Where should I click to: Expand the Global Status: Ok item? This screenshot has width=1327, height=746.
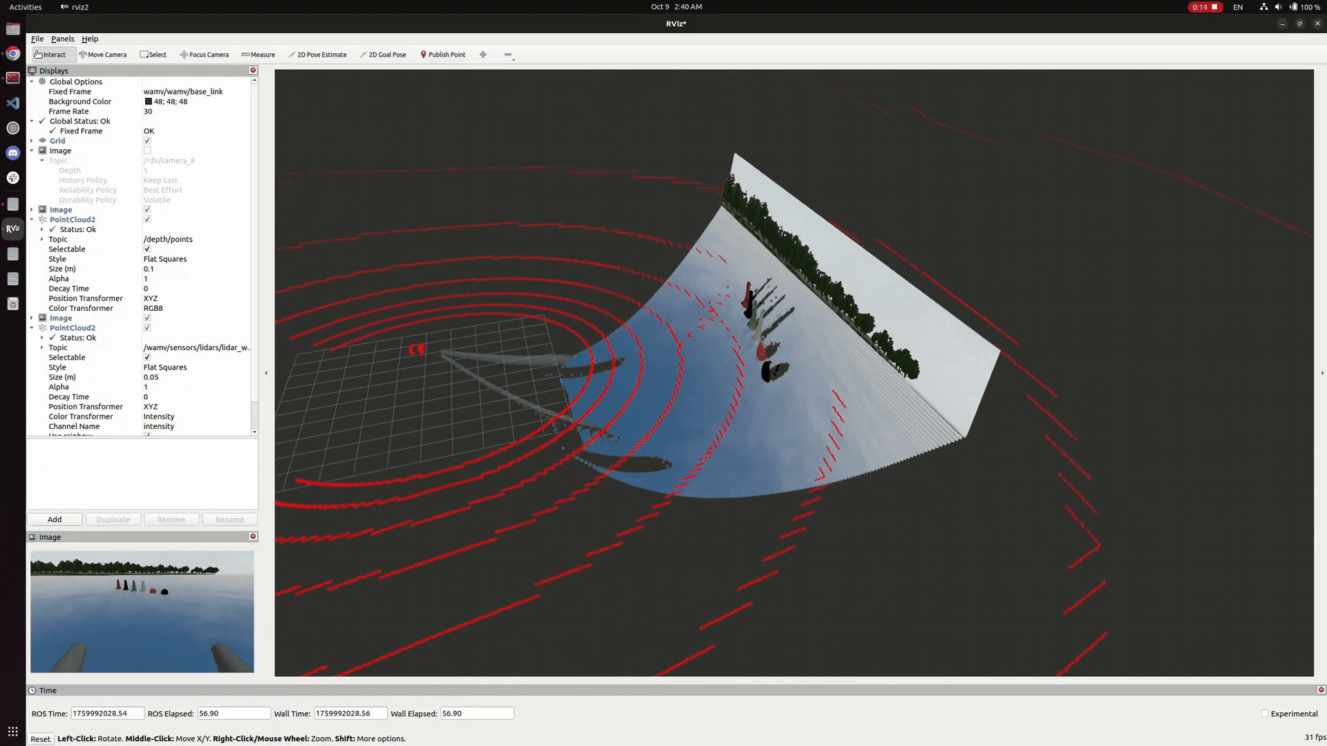(x=32, y=121)
